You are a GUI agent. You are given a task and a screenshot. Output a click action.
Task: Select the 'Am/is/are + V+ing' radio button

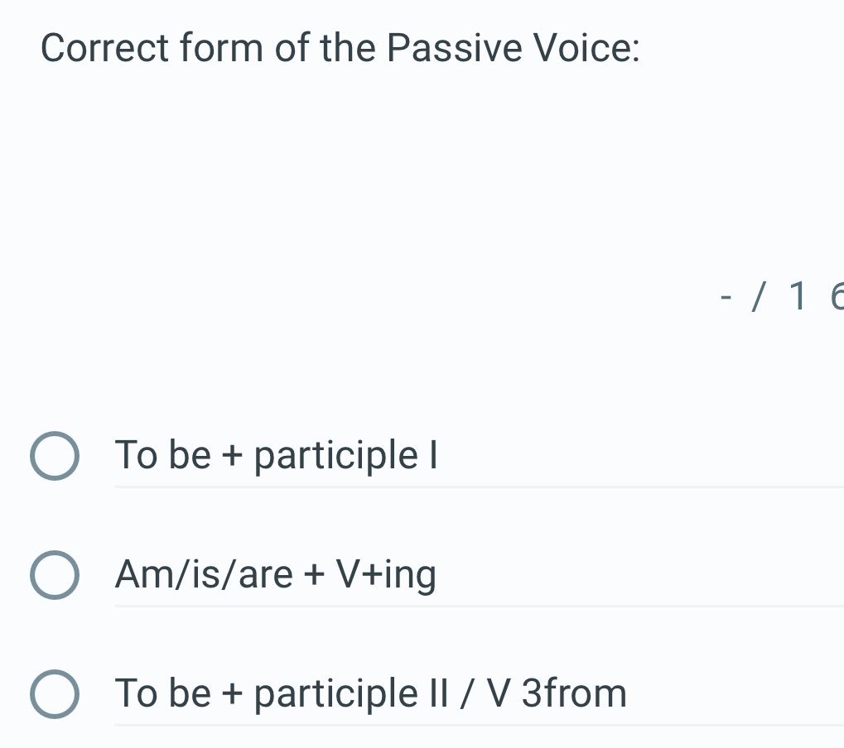[x=55, y=574]
